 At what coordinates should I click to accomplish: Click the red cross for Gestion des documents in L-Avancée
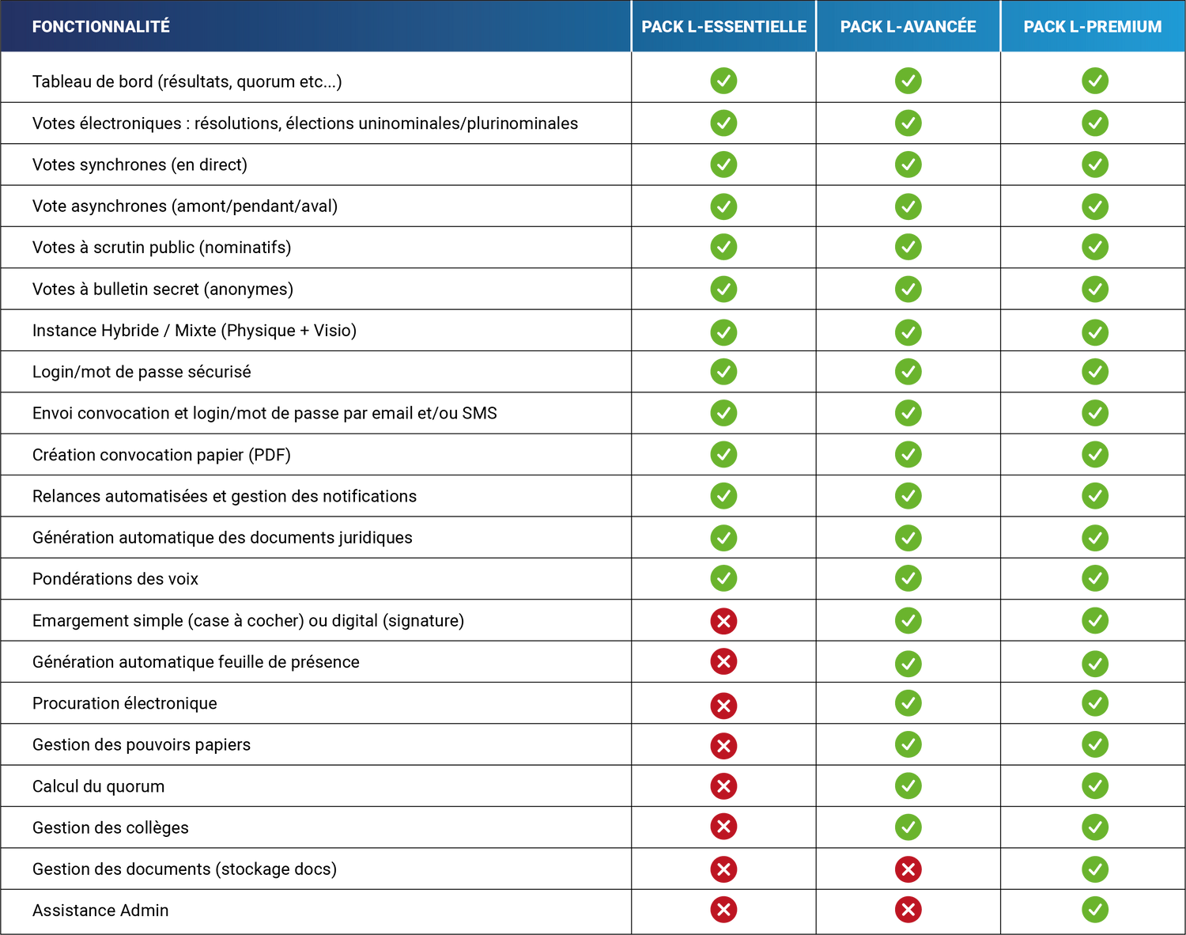click(x=908, y=869)
